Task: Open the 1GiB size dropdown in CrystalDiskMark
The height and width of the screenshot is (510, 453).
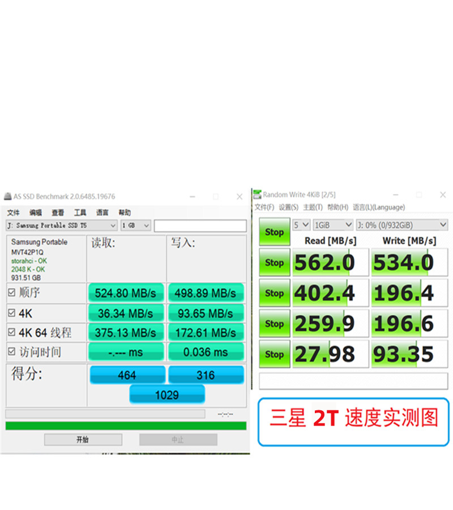Action: [x=333, y=225]
